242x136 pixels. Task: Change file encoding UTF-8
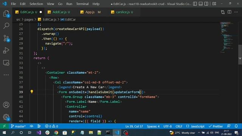[x=168, y=126]
